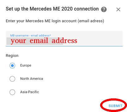This screenshot has width=127, height=112.
Task: Focus the MB username email input field
Action: coord(64,39)
